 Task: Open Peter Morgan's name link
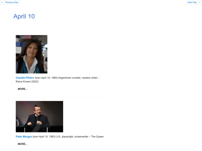coord(24,136)
